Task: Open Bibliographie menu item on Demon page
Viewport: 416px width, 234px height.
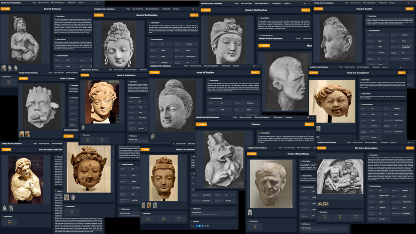Action: click(x=278, y=117)
